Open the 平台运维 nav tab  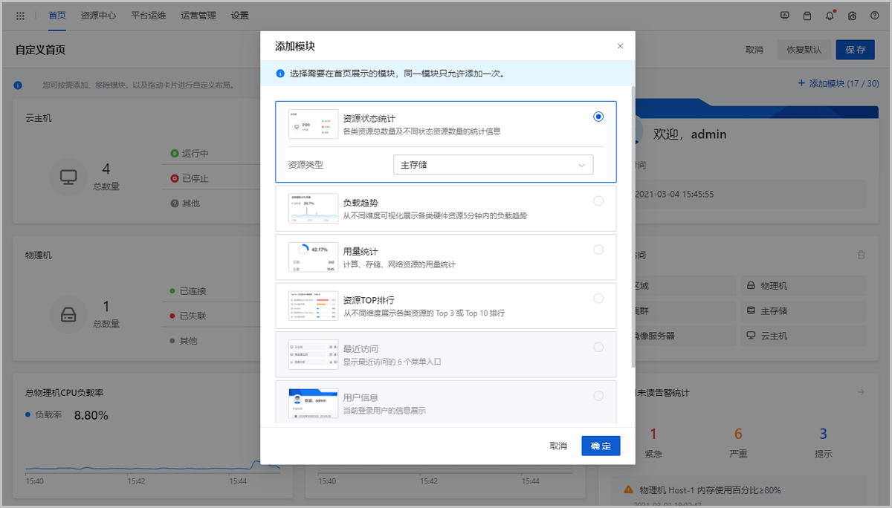point(148,16)
